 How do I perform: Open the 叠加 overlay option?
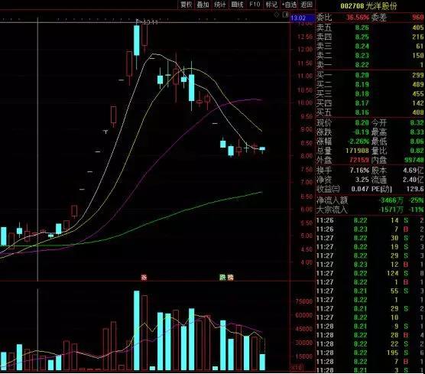pyautogui.click(x=203, y=5)
